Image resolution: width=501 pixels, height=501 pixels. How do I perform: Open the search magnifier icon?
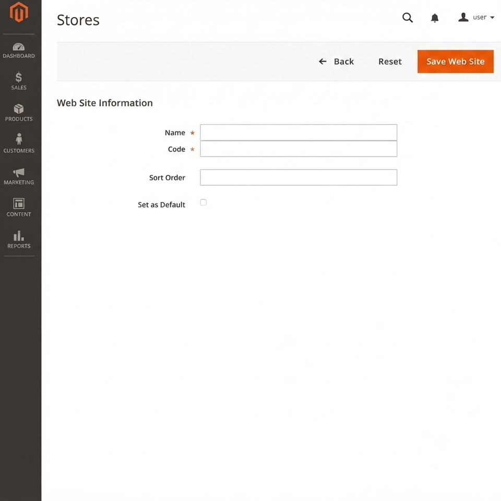click(x=408, y=18)
